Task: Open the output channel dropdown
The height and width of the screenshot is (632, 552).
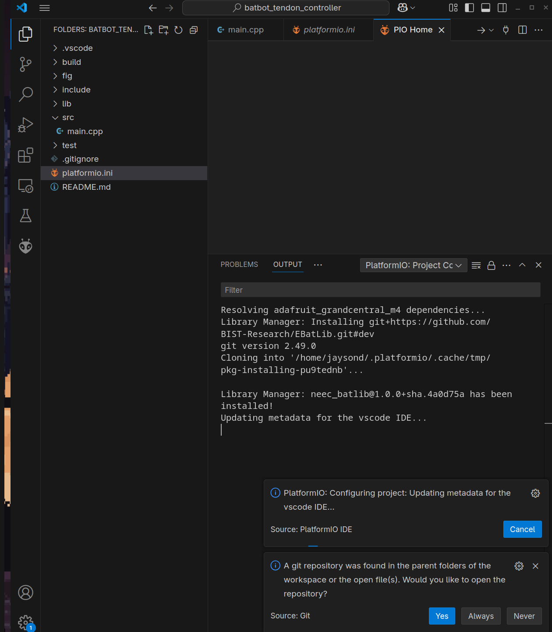Action: click(x=414, y=265)
